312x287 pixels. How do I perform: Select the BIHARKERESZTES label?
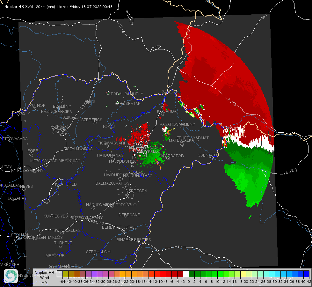point(134,239)
